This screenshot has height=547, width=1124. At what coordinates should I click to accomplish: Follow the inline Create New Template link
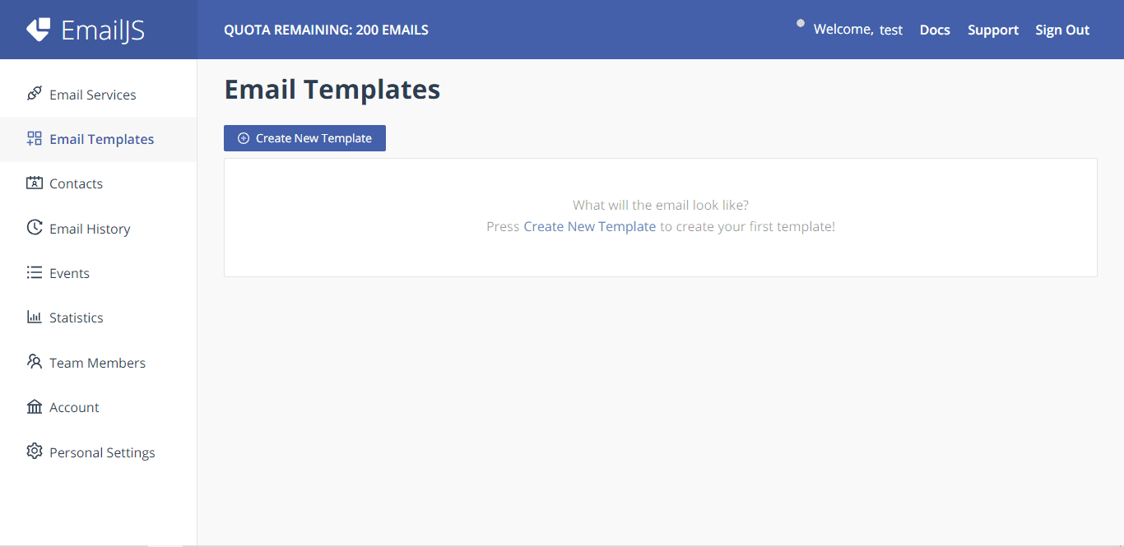(589, 226)
